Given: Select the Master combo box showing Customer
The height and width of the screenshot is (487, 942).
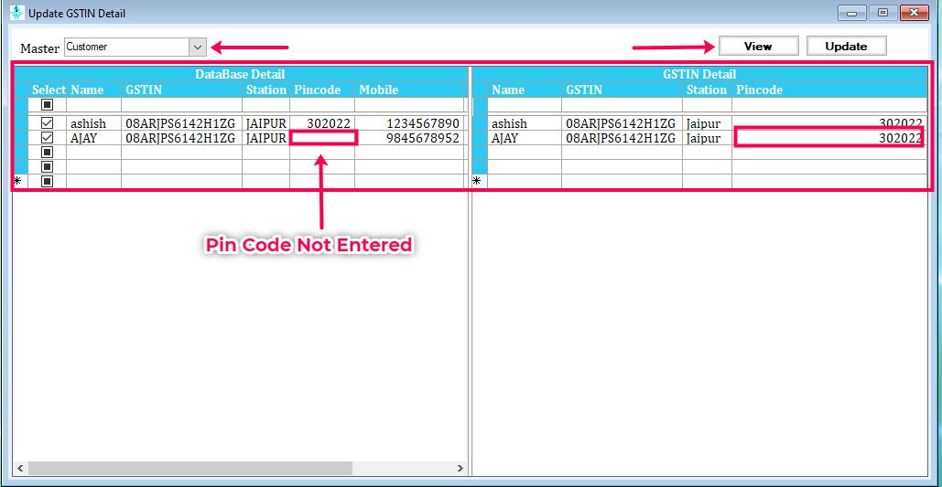Looking at the screenshot, I should tap(135, 47).
